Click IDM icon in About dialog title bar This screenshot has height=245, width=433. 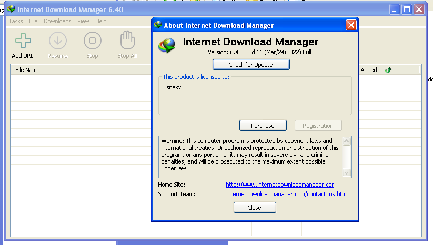(158, 25)
